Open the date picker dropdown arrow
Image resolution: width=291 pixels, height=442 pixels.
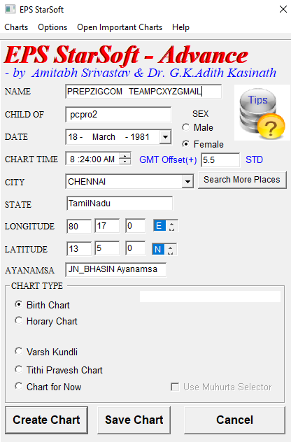tap(166, 137)
